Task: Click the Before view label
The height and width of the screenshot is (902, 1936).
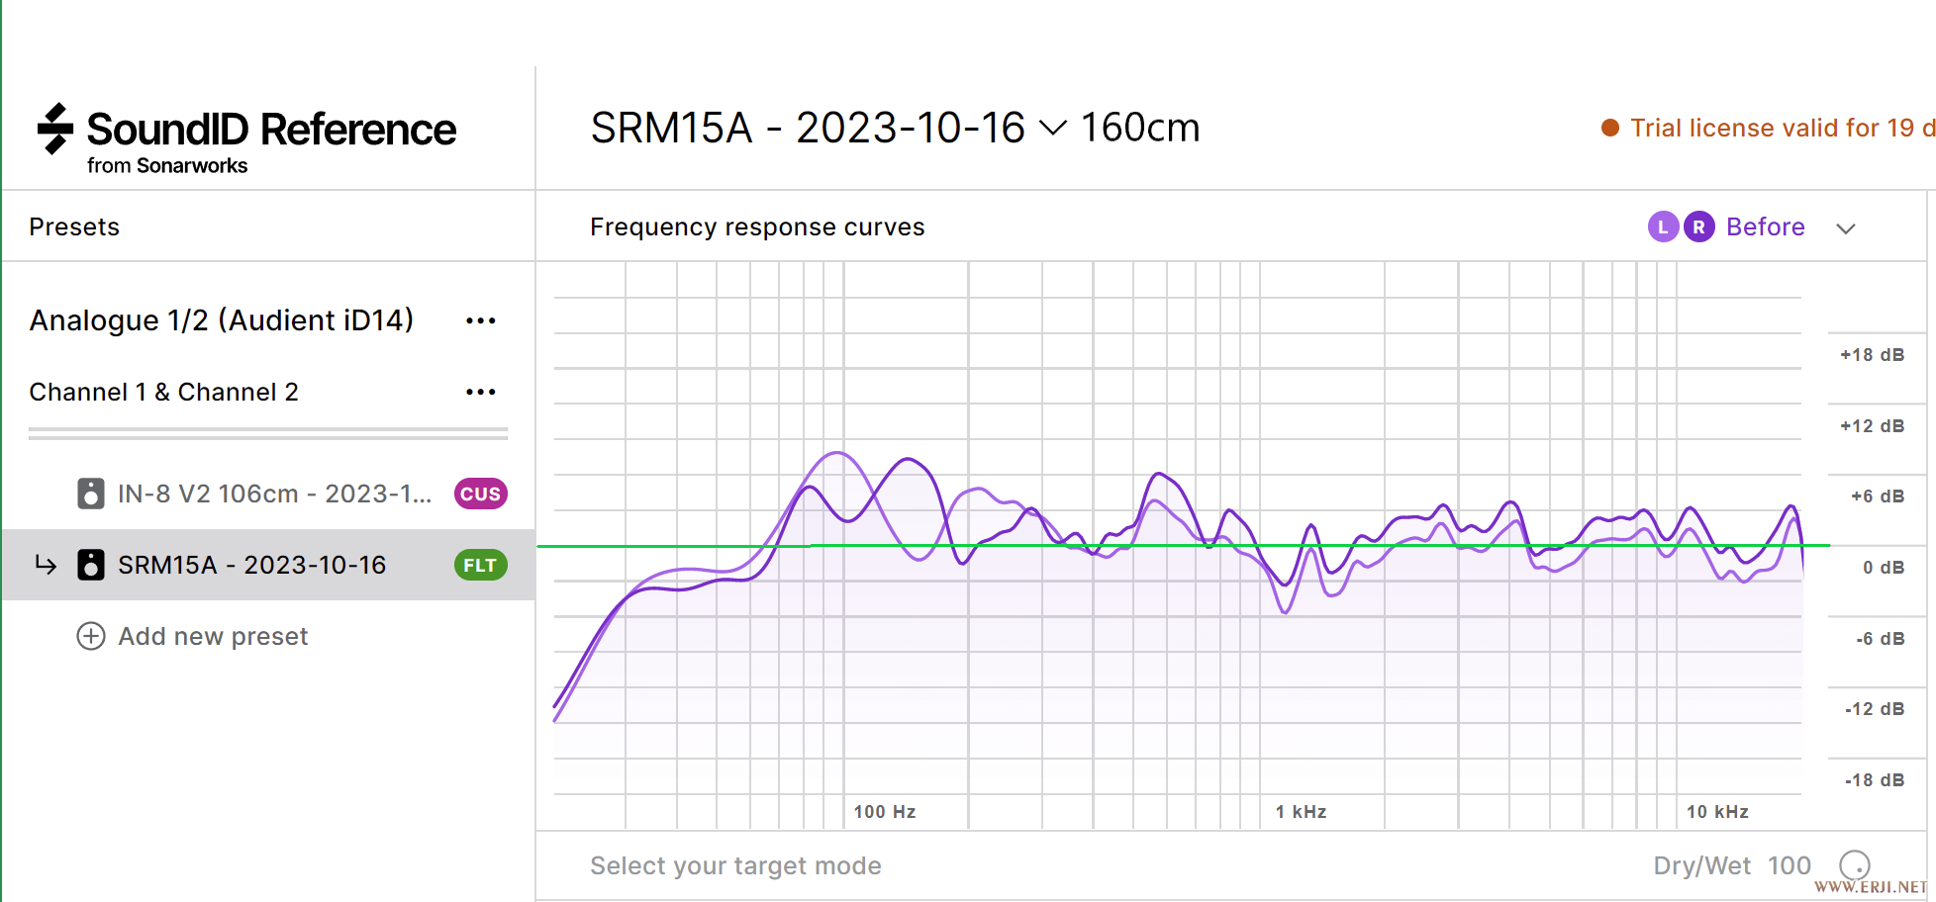Action: coord(1766,226)
